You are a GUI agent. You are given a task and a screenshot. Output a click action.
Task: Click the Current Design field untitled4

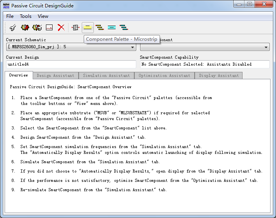pyautogui.click(x=71, y=64)
